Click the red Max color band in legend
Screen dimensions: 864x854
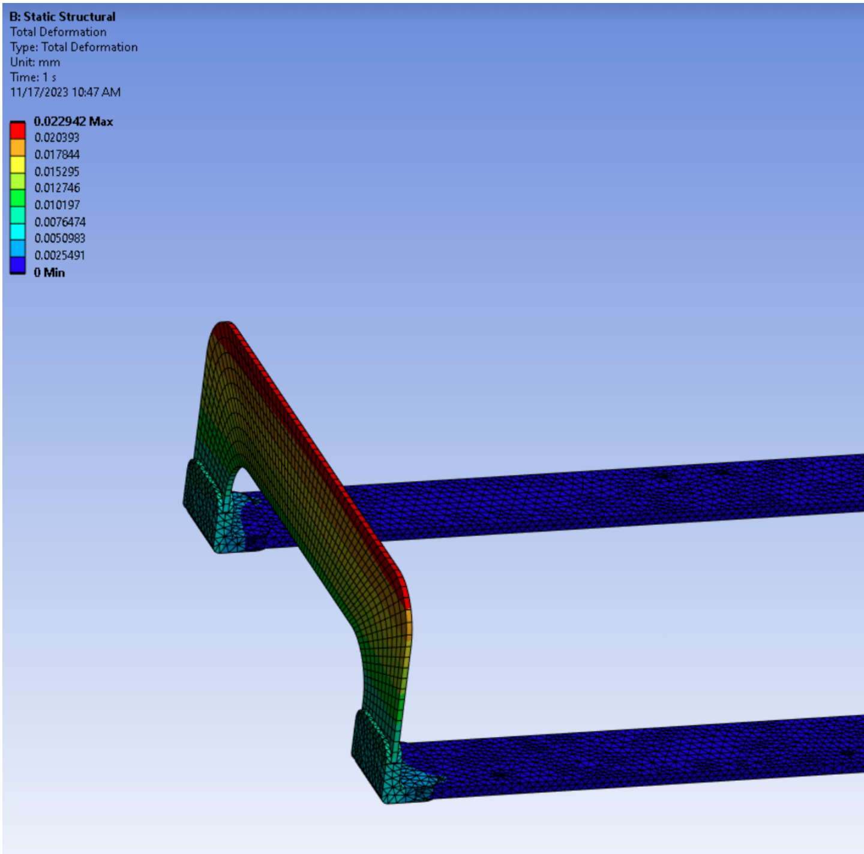tap(17, 130)
